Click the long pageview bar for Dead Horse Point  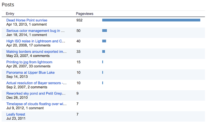pos(151,20)
